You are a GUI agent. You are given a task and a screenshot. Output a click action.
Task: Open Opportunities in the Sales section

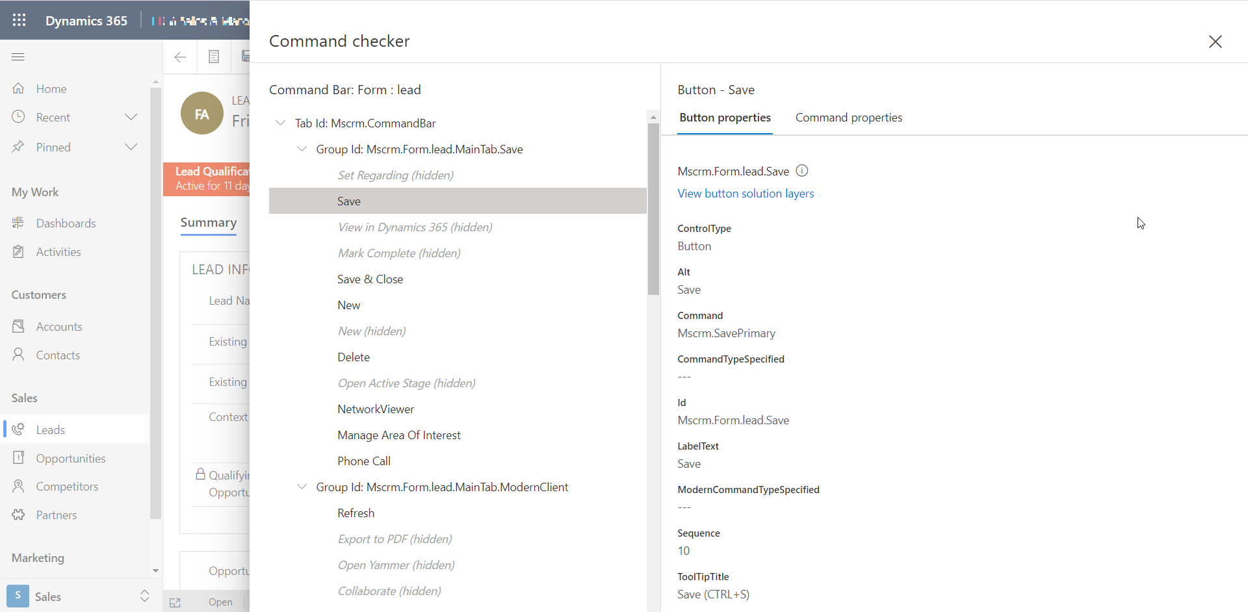click(71, 458)
